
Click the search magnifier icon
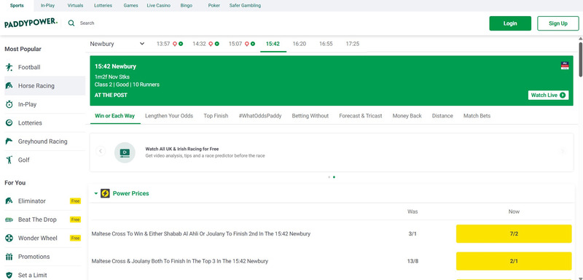pos(71,23)
